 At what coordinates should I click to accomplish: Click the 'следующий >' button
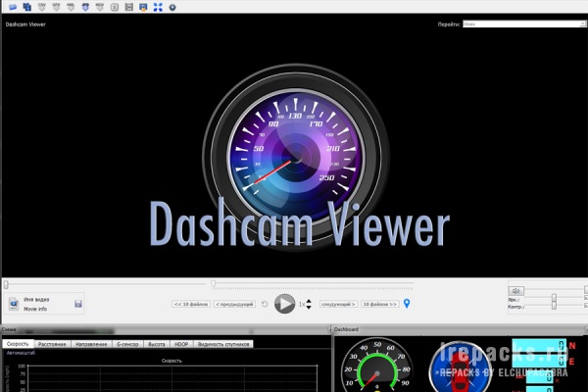pos(338,304)
